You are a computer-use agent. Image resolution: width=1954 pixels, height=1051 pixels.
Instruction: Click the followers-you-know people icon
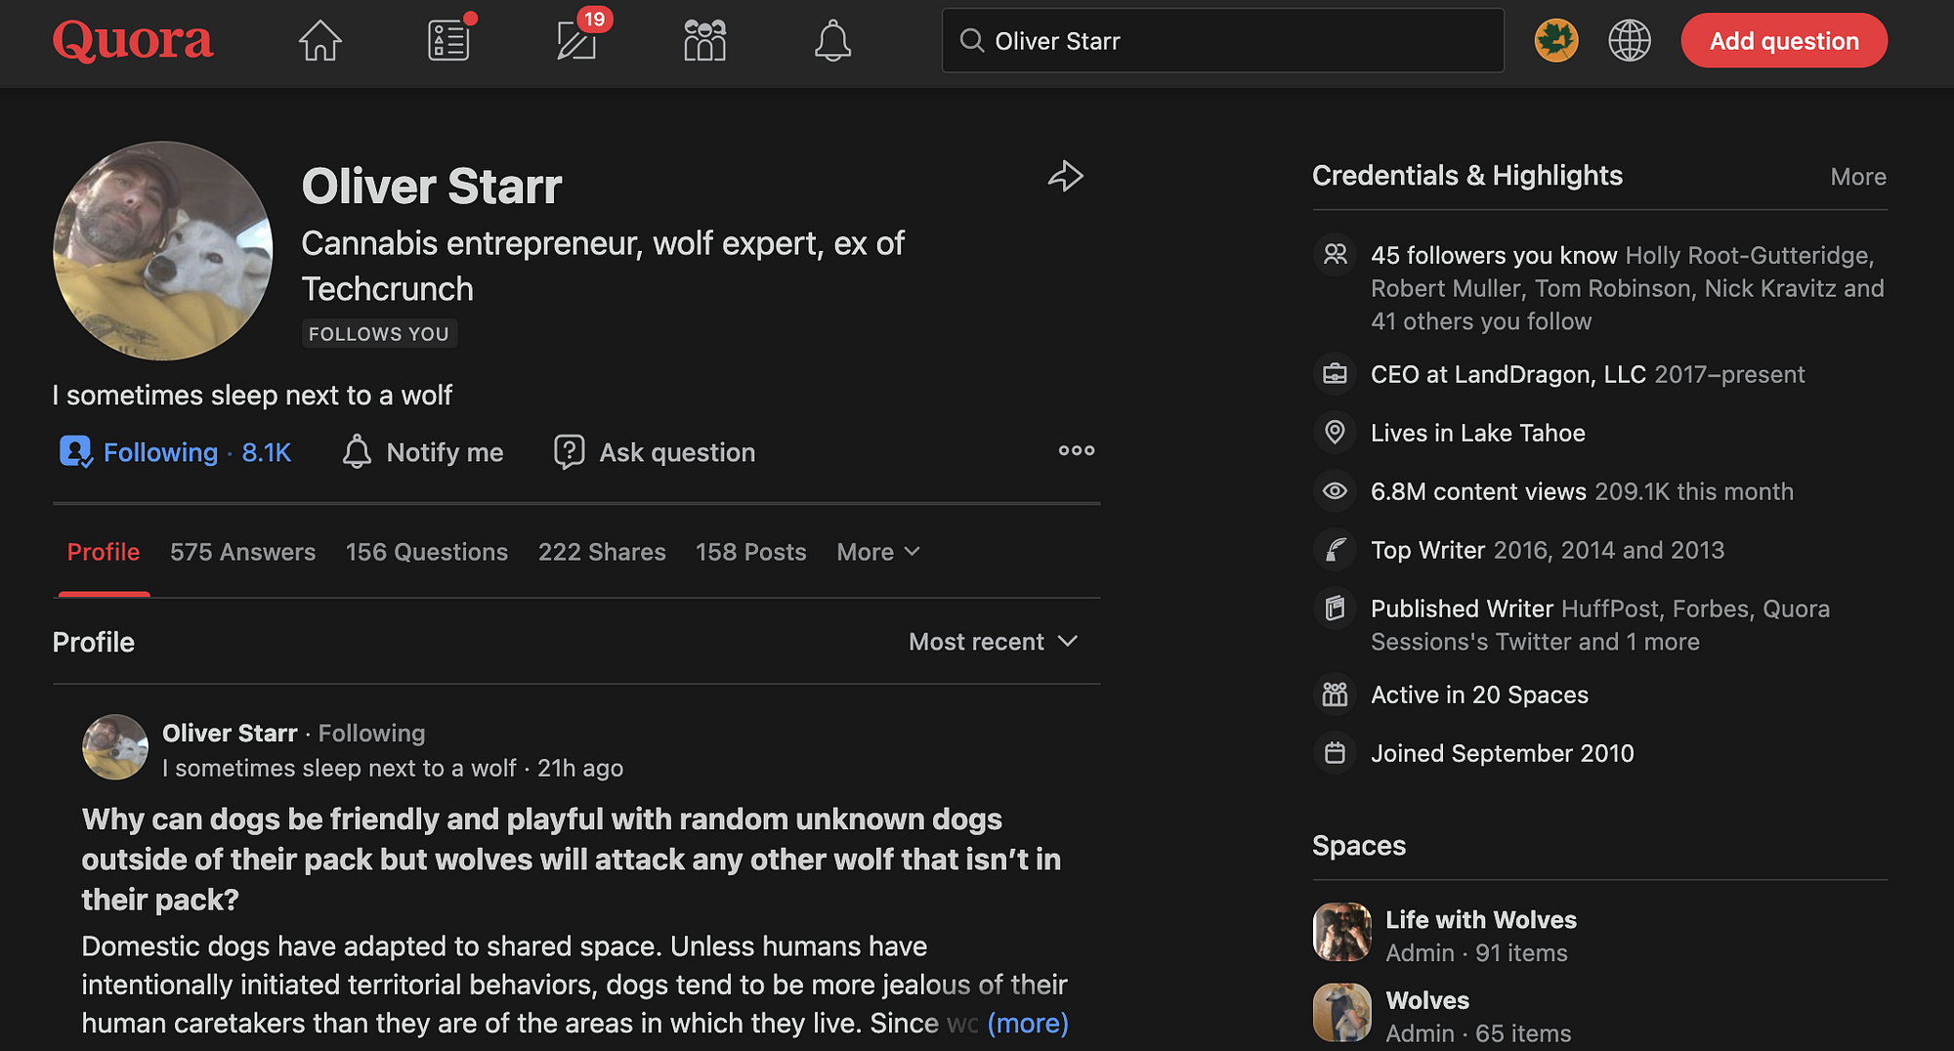[x=1335, y=255]
